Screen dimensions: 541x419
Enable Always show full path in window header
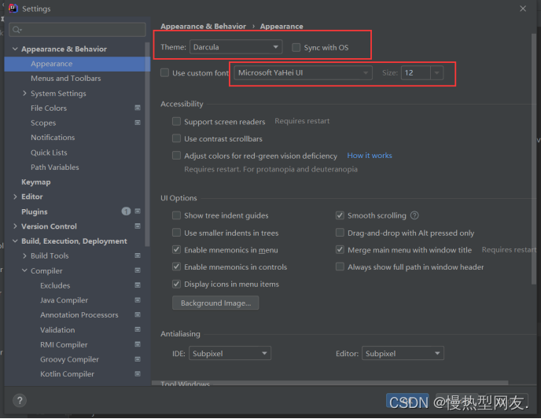coord(340,266)
